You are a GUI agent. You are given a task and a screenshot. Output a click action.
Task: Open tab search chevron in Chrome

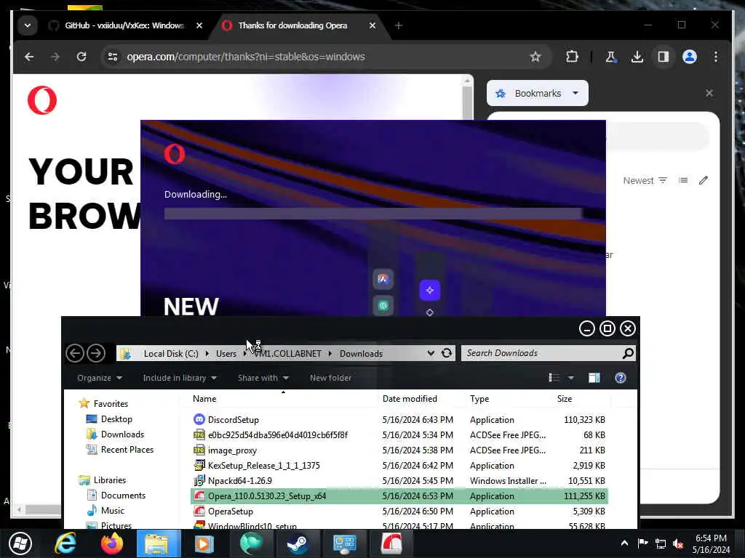coord(28,25)
